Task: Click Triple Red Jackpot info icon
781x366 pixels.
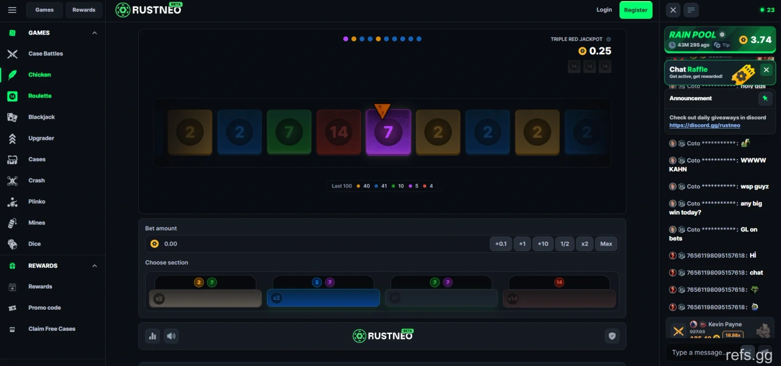Action: point(609,39)
